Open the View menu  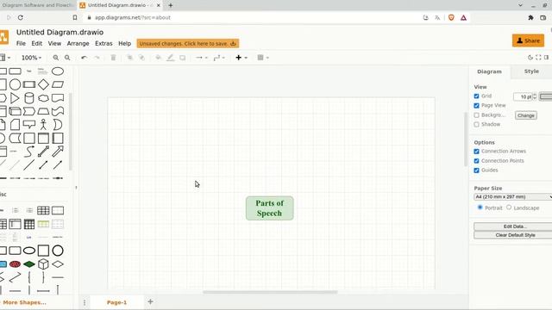(54, 44)
